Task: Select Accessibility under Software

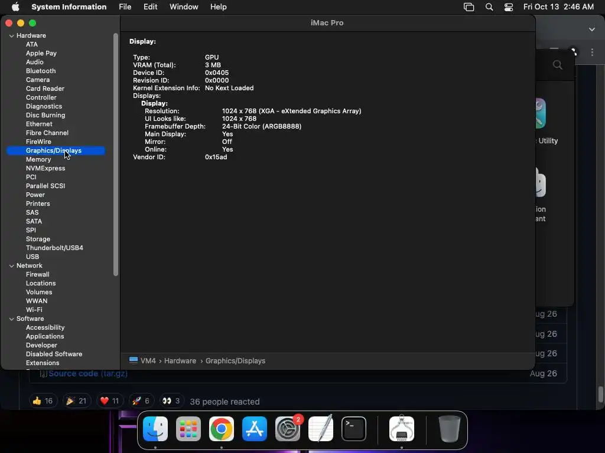Action: point(45,328)
